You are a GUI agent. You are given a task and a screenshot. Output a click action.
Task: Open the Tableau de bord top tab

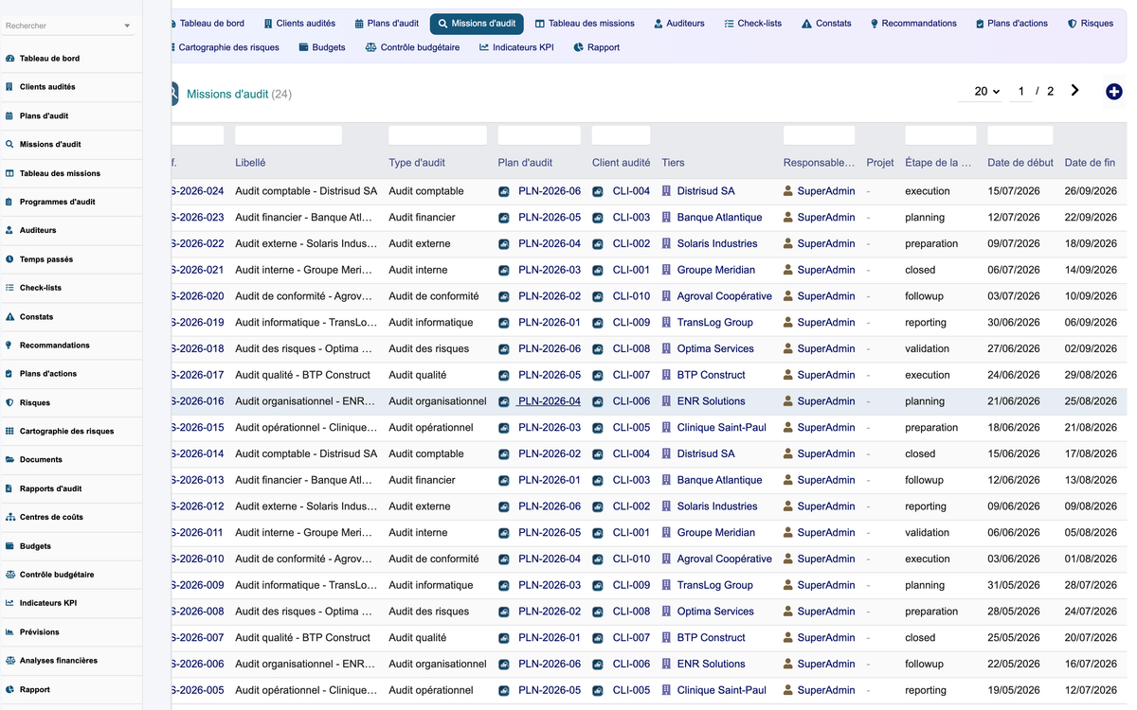tap(208, 23)
